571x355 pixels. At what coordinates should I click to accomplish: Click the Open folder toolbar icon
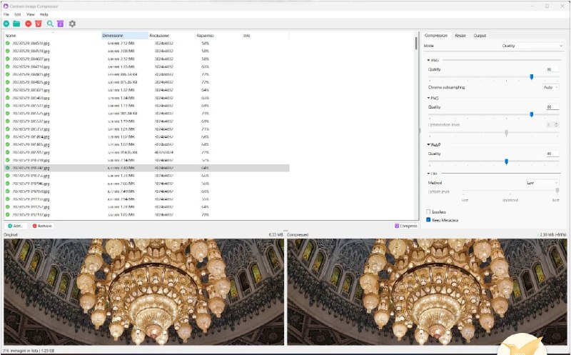(x=17, y=24)
